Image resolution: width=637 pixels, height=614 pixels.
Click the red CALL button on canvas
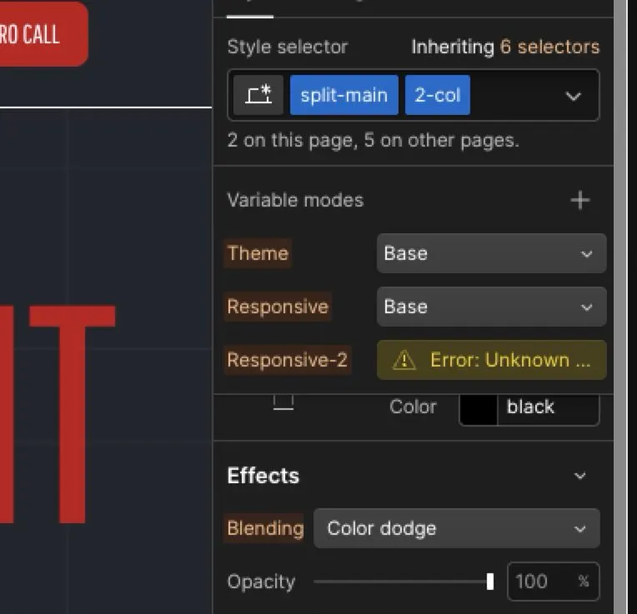click(x=43, y=34)
